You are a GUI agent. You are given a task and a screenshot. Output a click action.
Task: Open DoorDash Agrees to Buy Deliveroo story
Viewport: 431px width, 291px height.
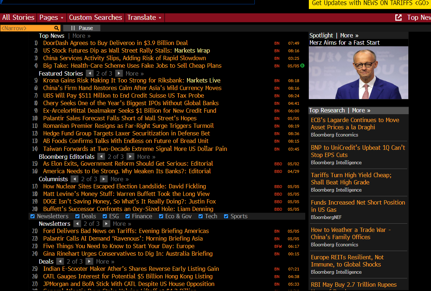pos(115,43)
